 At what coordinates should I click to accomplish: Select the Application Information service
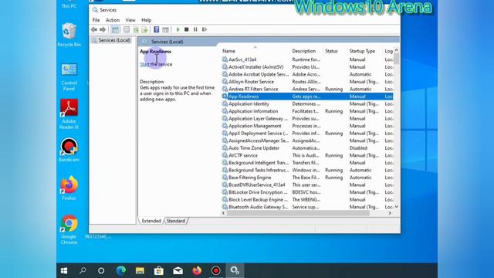pos(307,111)
